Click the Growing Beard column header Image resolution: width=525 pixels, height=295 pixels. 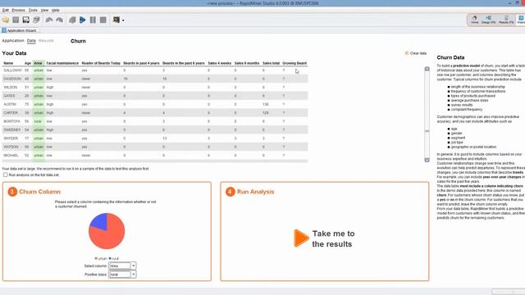(294, 63)
